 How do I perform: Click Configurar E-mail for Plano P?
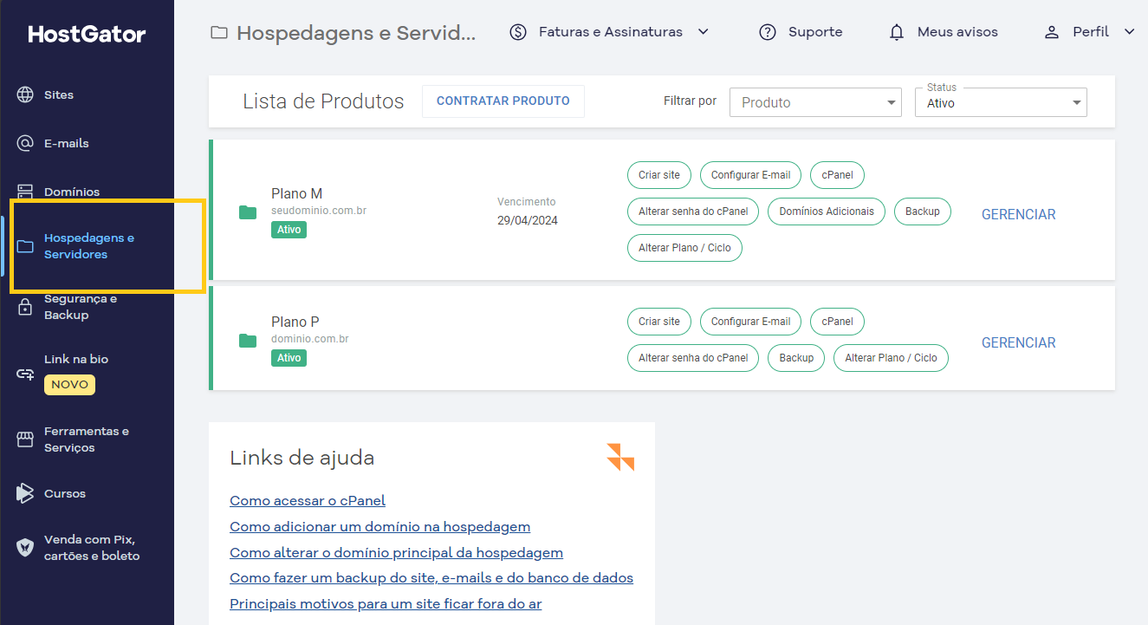click(x=751, y=322)
